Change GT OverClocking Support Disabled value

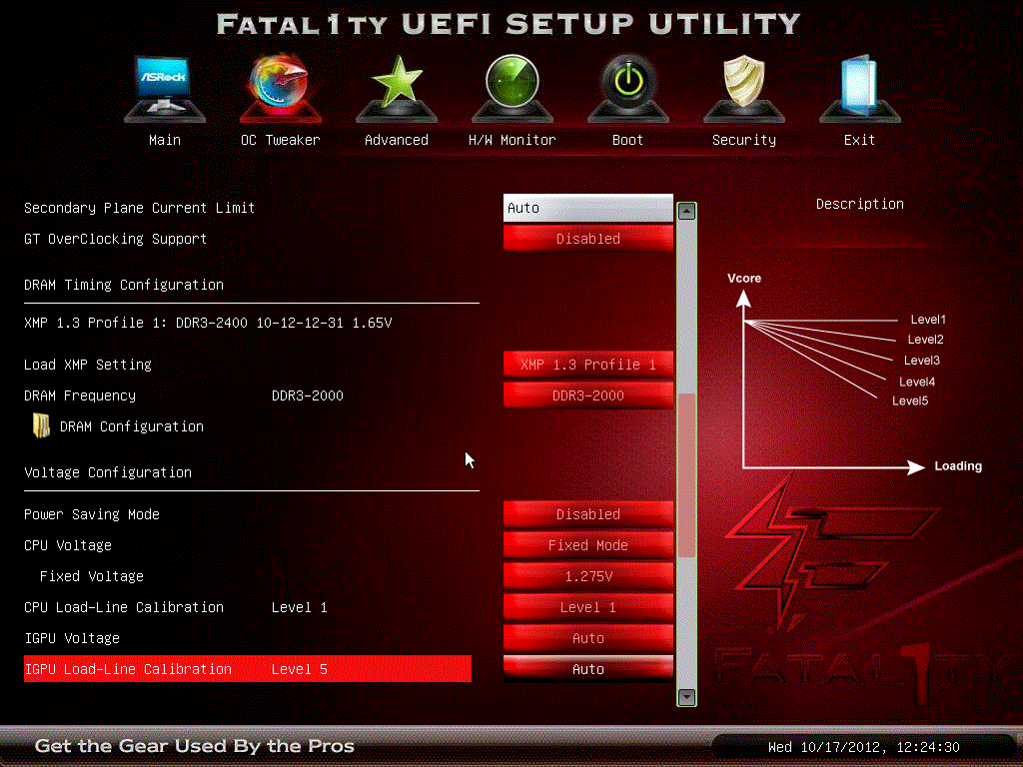pos(587,239)
